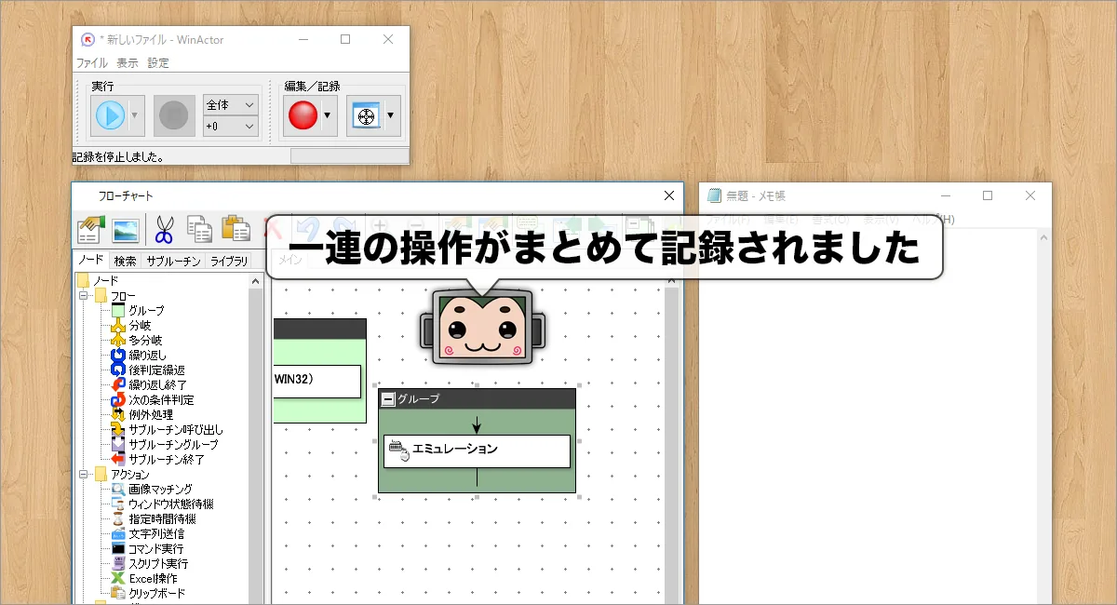Collapse the グループ box with its minus toggle
Image resolution: width=1117 pixels, height=605 pixels.
coord(387,398)
